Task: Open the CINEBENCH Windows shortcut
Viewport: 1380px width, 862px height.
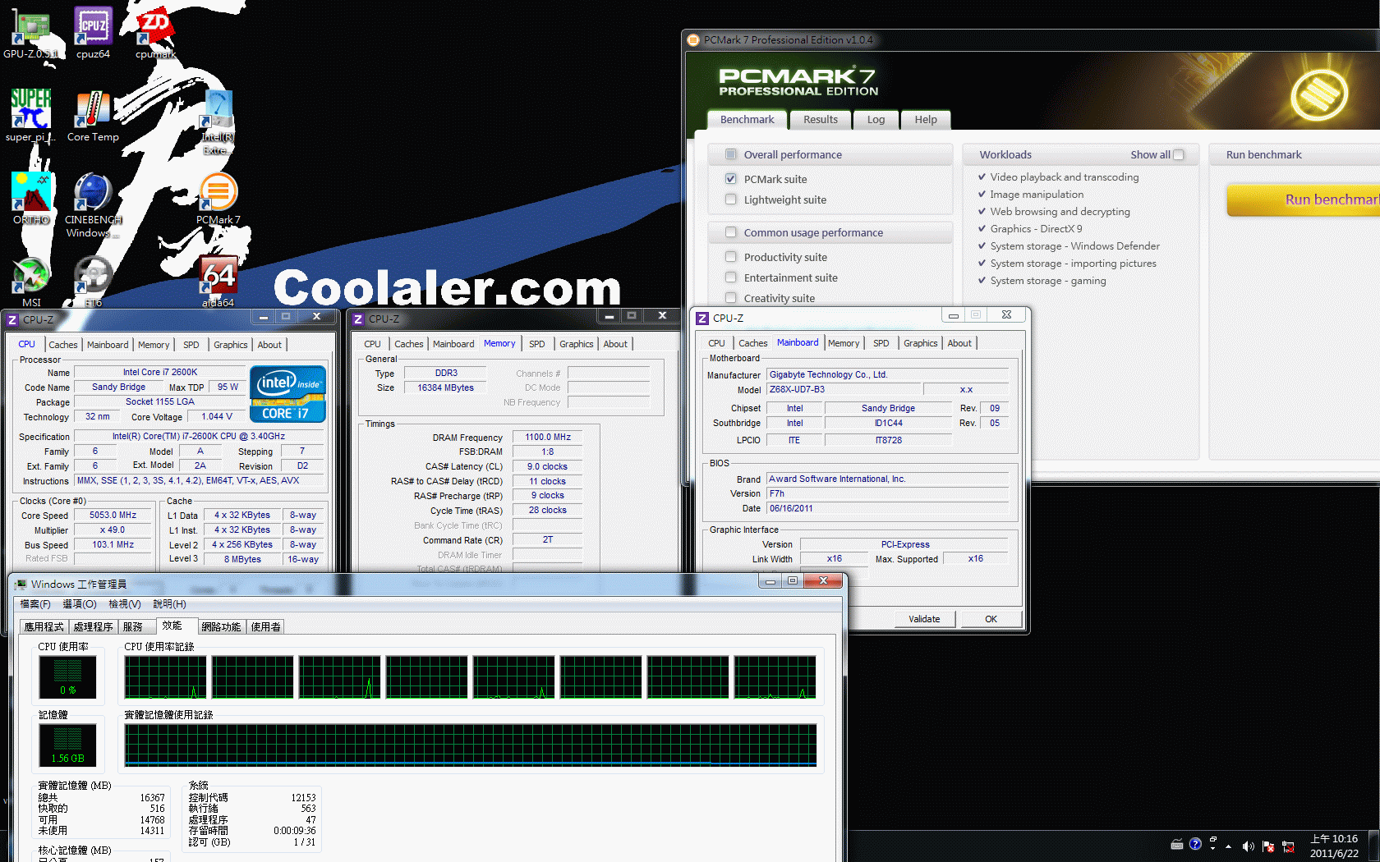Action: click(x=93, y=205)
